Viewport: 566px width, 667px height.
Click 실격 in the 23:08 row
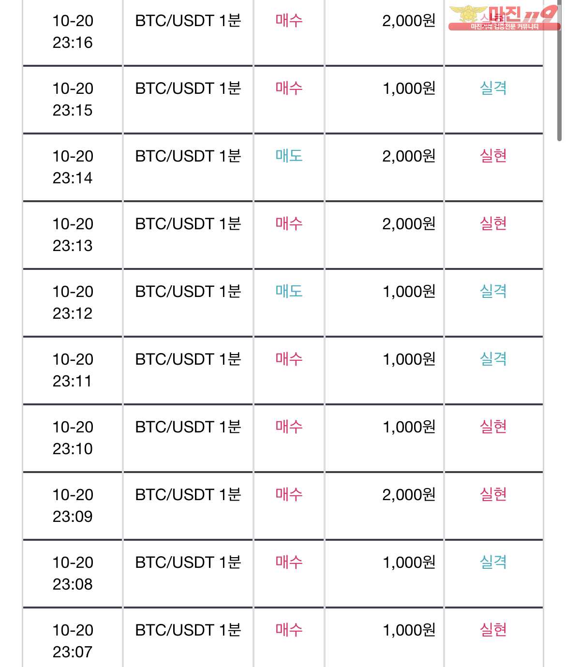pos(493,562)
